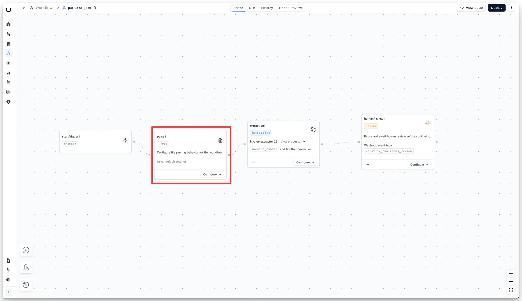This screenshot has height=301, width=522.
Task: Open the webhook icon button
Action: tap(26, 267)
